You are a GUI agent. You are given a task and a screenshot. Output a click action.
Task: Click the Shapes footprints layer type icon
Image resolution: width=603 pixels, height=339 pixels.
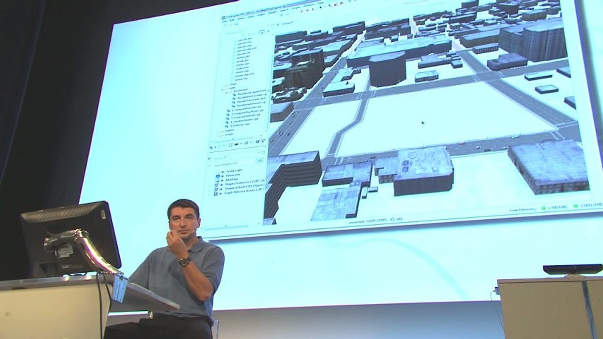(216, 185)
